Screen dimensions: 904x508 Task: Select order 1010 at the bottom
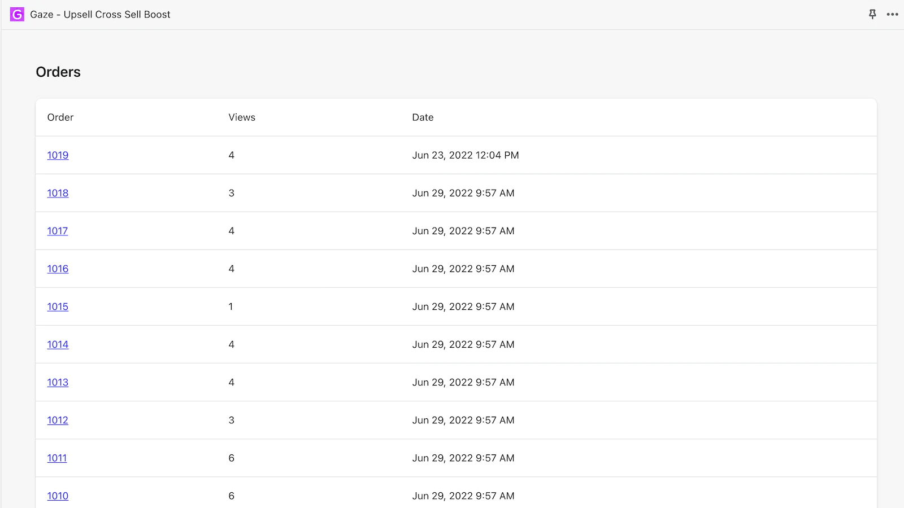tap(58, 496)
